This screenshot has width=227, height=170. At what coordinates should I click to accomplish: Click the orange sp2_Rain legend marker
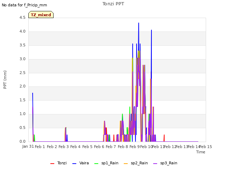(126, 164)
